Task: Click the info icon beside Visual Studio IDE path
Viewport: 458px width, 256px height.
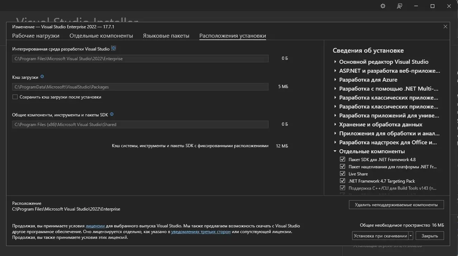Action: 113,48
